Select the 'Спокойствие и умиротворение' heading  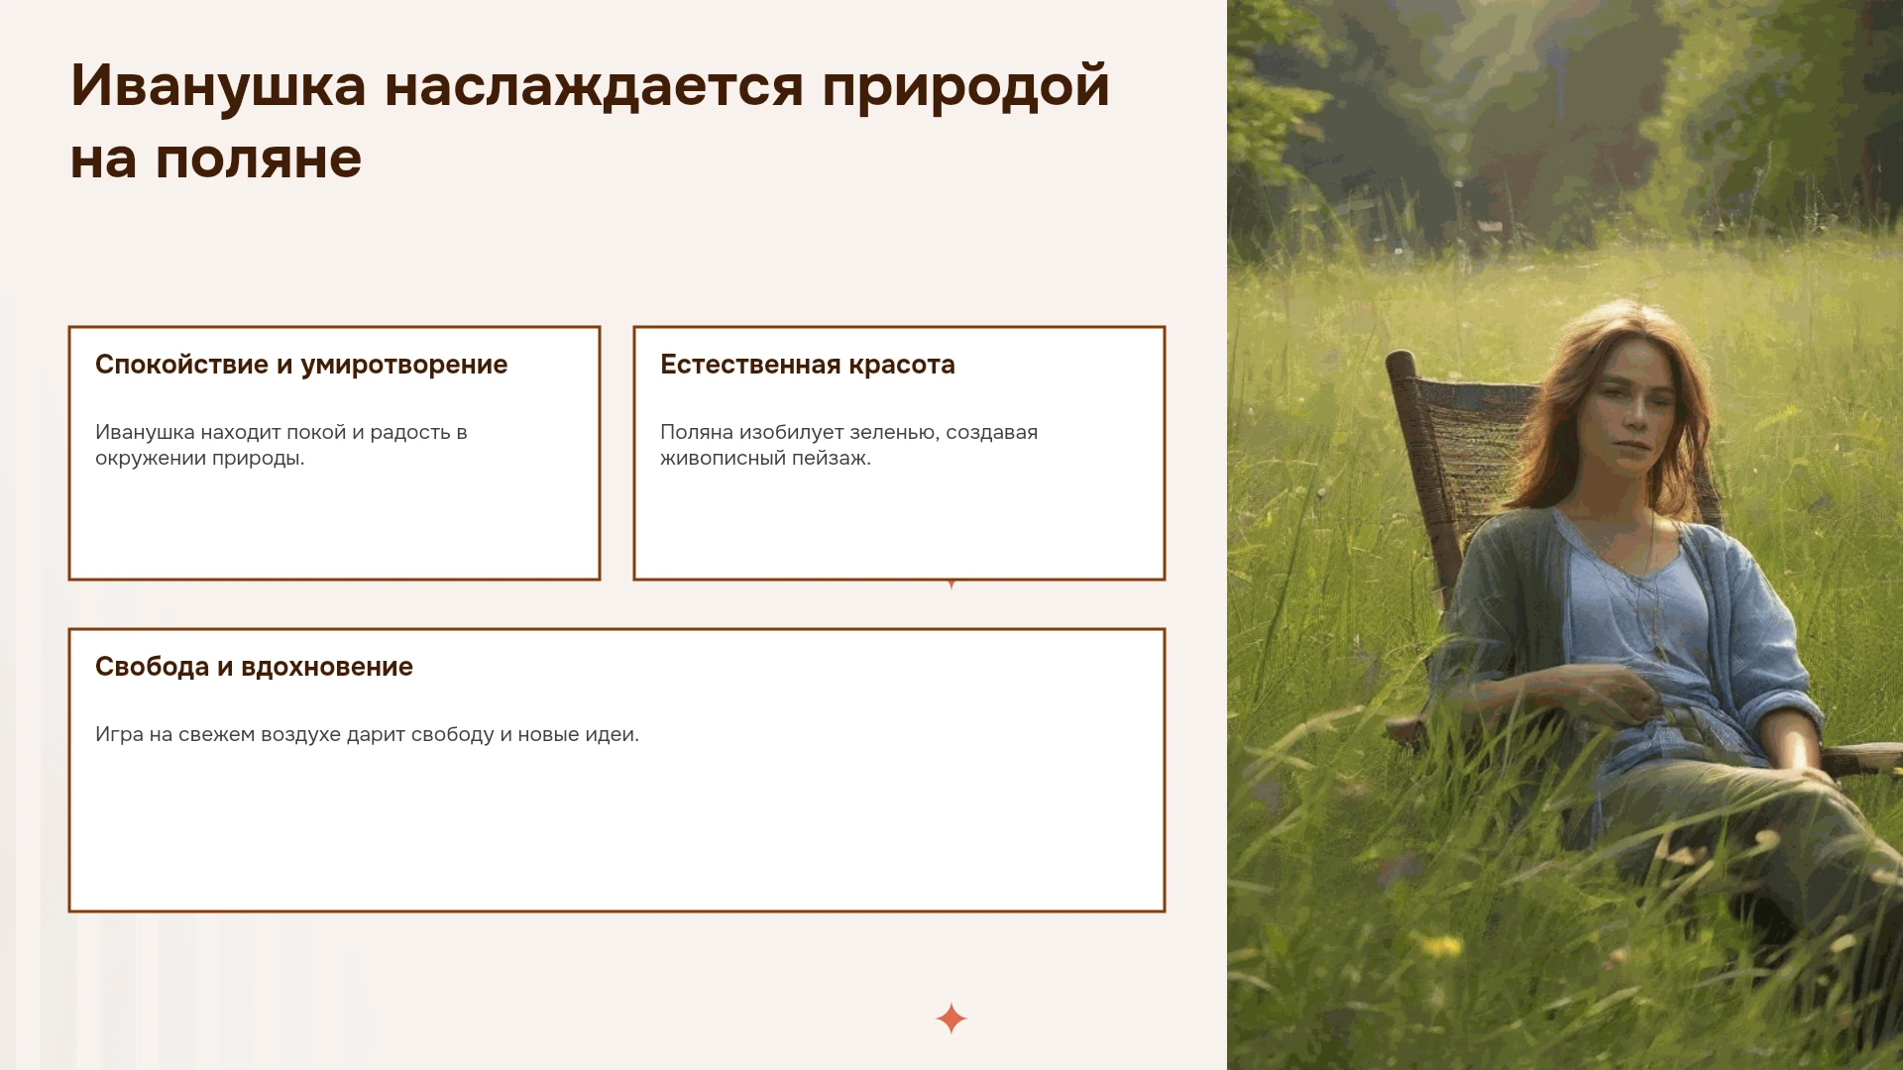[301, 365]
